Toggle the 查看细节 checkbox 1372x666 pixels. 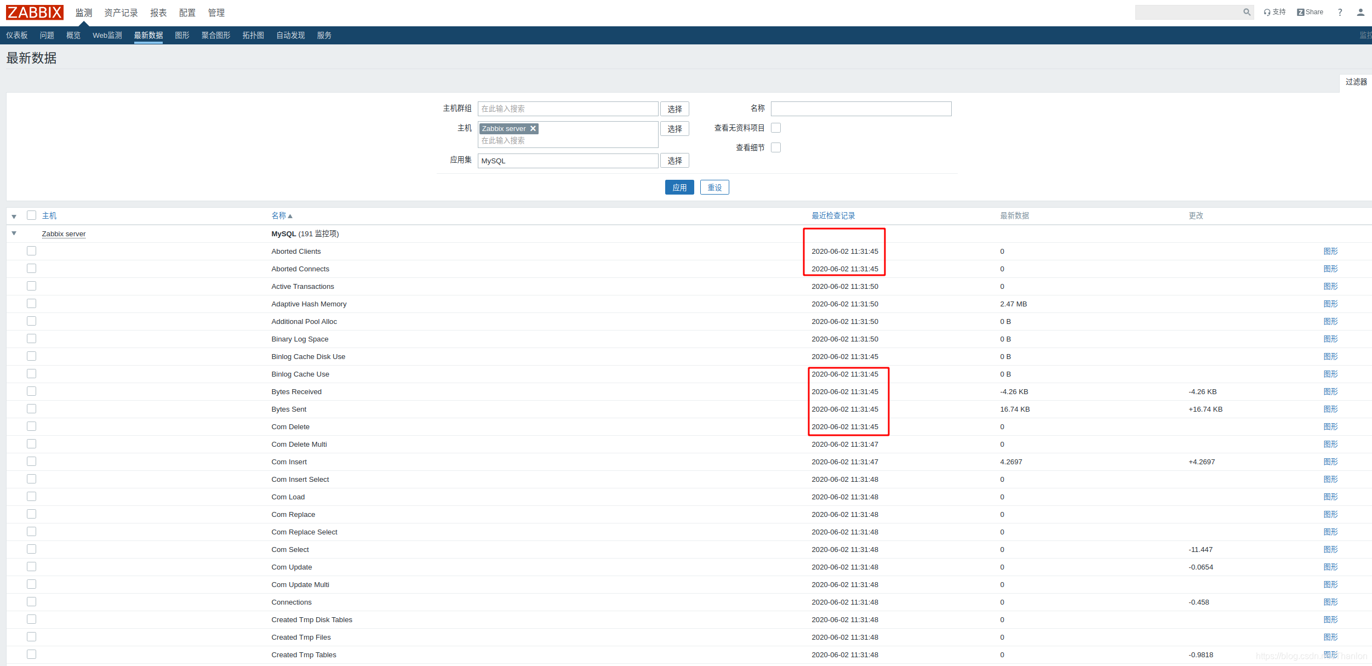coord(776,147)
